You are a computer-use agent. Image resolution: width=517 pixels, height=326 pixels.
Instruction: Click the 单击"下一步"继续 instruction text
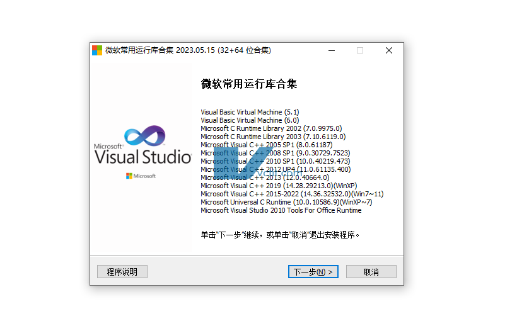click(x=280, y=235)
